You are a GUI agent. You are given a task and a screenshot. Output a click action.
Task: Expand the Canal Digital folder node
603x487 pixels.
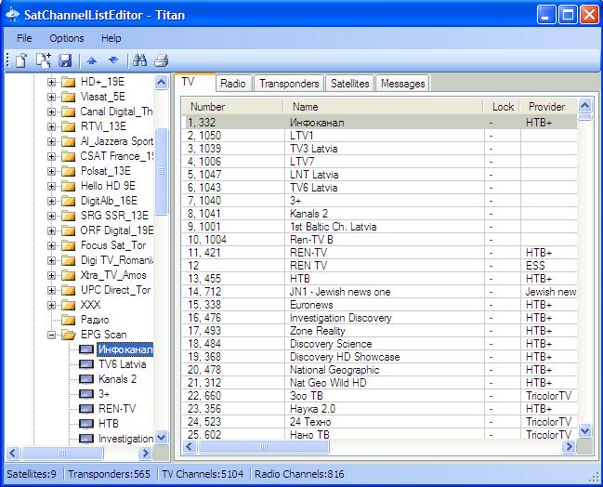click(x=51, y=112)
